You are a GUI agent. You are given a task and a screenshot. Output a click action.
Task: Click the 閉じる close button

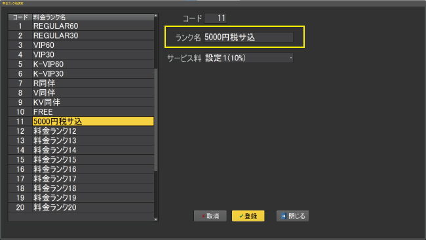[x=292, y=216]
